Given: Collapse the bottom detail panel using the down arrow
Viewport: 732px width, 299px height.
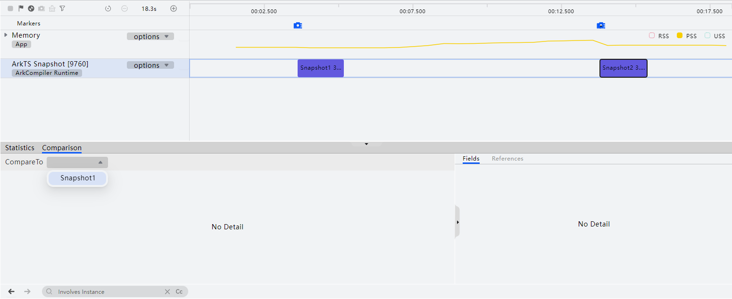Looking at the screenshot, I should click(x=366, y=144).
